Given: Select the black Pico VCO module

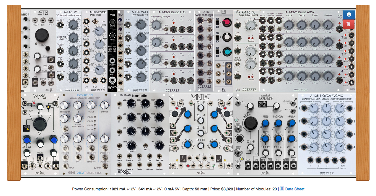Looking at the screenshot, I should pyautogui.click(x=112, y=50).
